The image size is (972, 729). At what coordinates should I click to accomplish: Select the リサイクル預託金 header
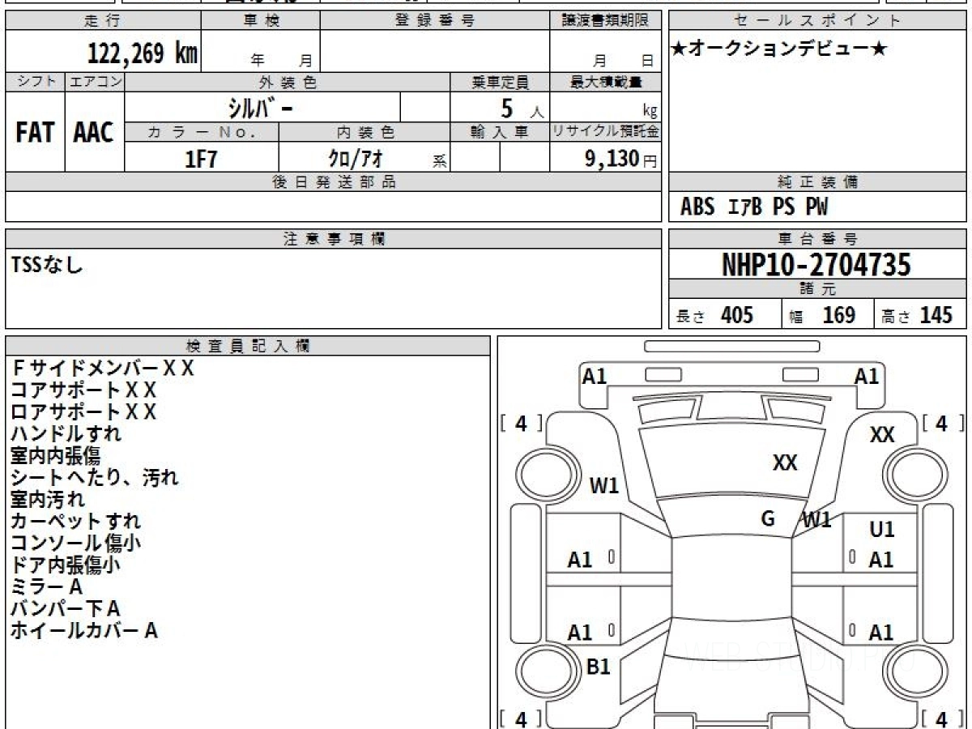(x=605, y=132)
